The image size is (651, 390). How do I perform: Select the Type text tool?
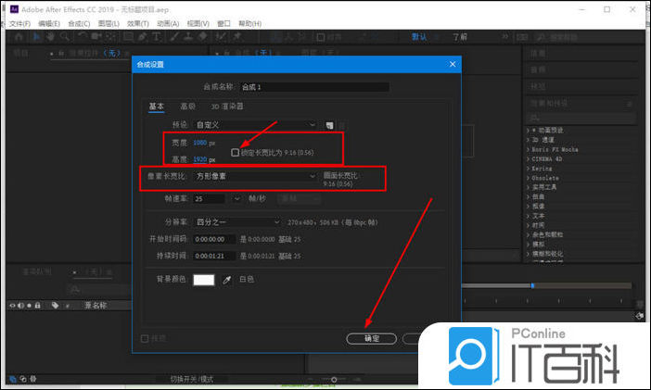pyautogui.click(x=157, y=37)
